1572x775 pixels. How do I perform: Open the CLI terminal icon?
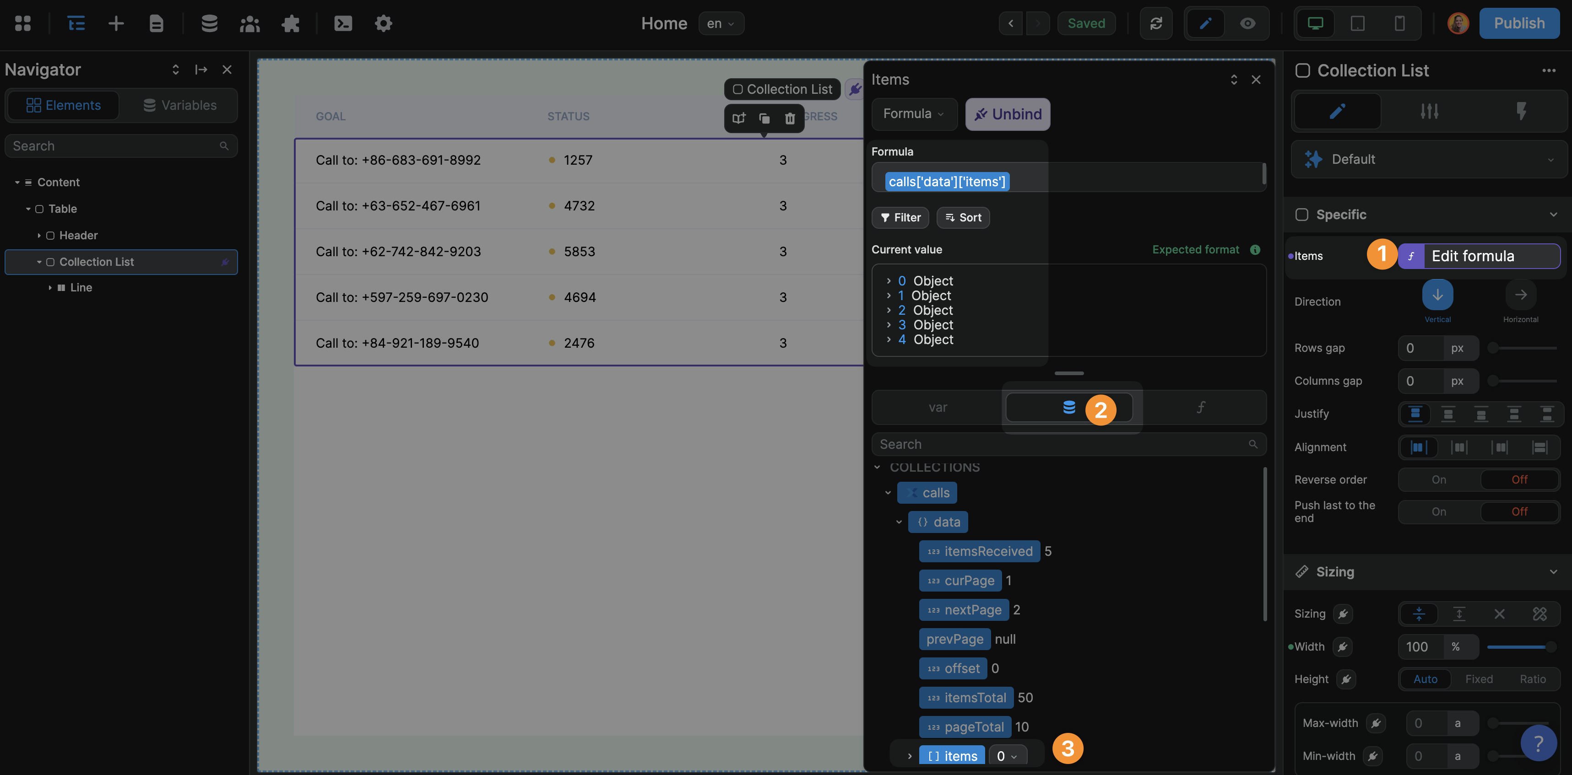pyautogui.click(x=343, y=23)
